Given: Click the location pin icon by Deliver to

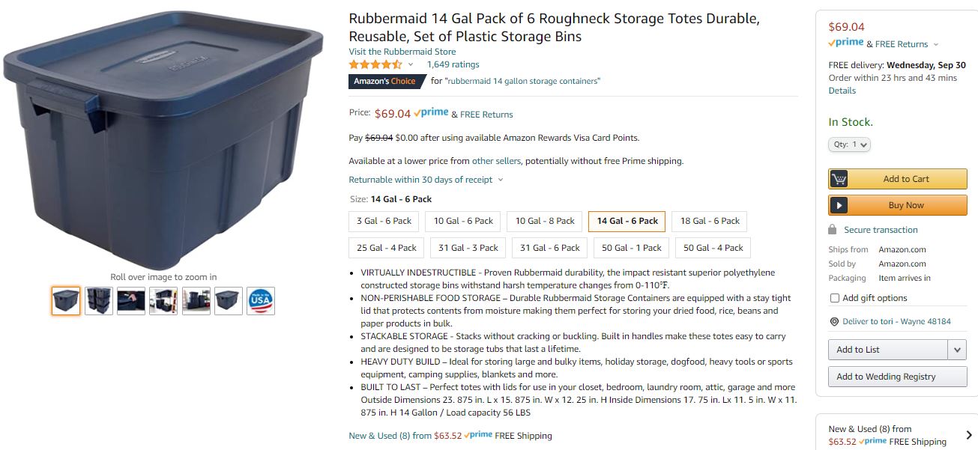Looking at the screenshot, I should click(834, 322).
